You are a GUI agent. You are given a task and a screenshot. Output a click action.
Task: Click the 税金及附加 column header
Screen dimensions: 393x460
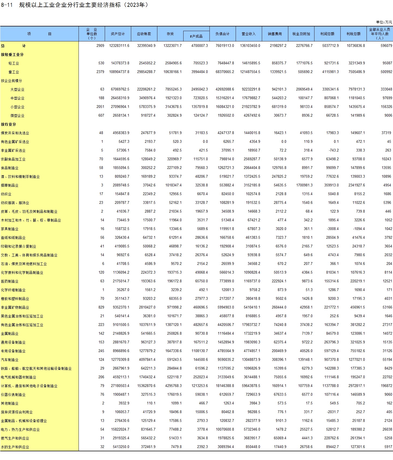tap(301, 34)
